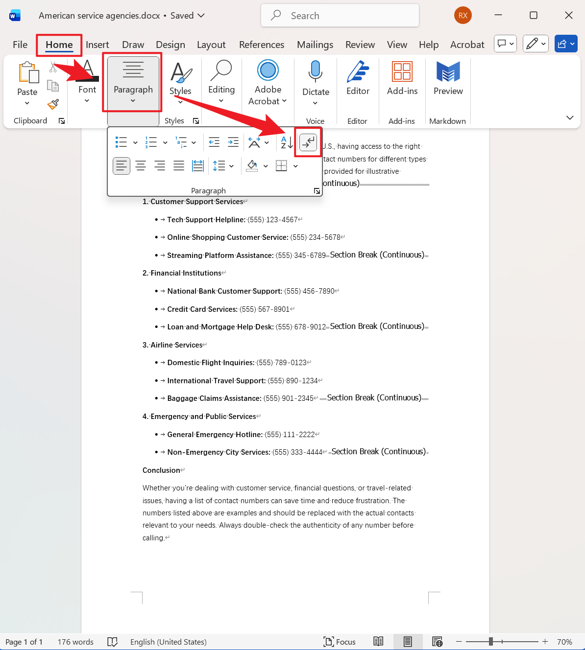Click the Decrease Indent icon
585x650 pixels.
[x=214, y=141]
